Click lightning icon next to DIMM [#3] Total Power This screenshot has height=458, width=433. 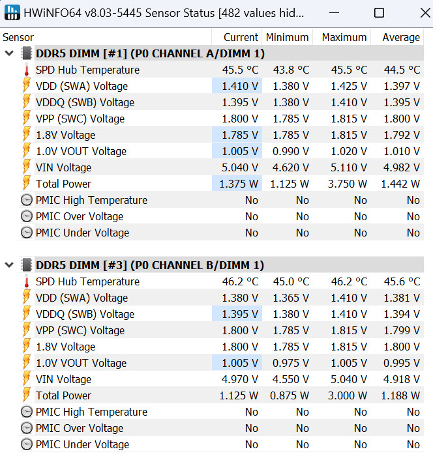(27, 395)
